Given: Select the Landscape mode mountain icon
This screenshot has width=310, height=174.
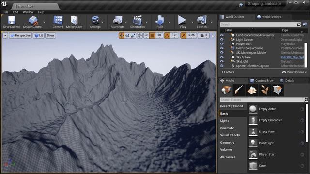Looking at the screenshot, I should [x=252, y=90].
